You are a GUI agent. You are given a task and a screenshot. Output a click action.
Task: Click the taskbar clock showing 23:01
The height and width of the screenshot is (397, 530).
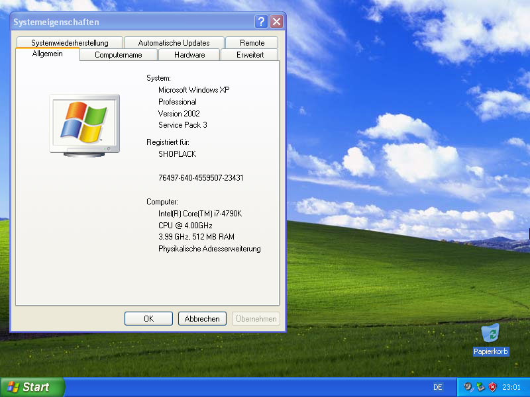511,387
